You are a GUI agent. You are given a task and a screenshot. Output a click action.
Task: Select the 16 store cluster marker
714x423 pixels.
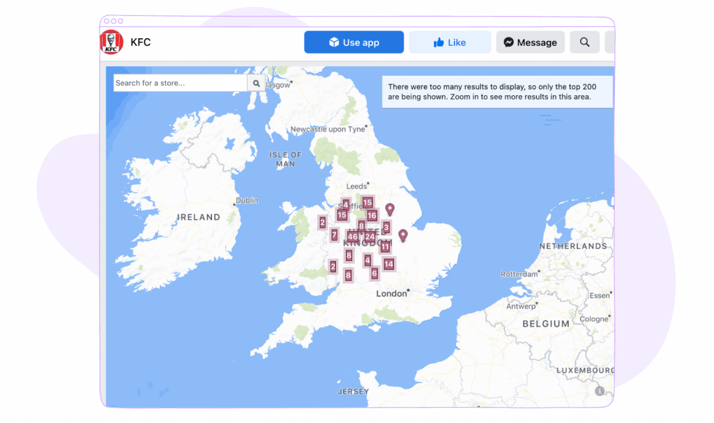click(372, 216)
